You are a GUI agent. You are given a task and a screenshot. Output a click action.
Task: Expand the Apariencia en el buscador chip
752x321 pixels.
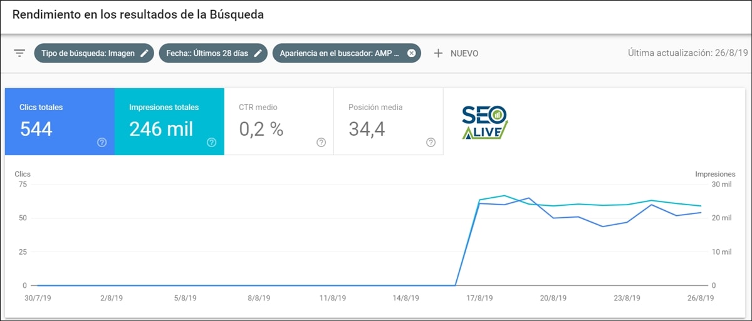(338, 53)
